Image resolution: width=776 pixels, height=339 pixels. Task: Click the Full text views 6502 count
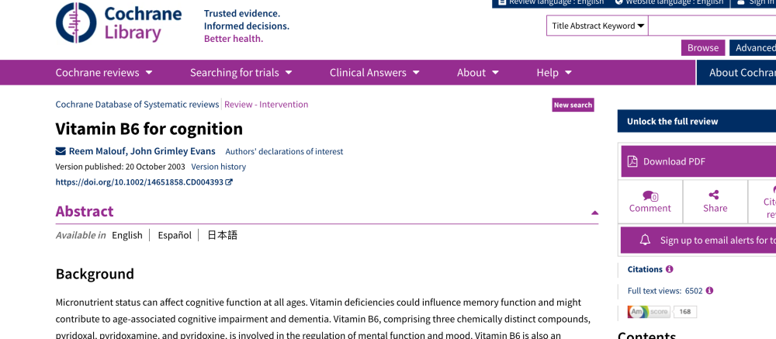pyautogui.click(x=665, y=291)
